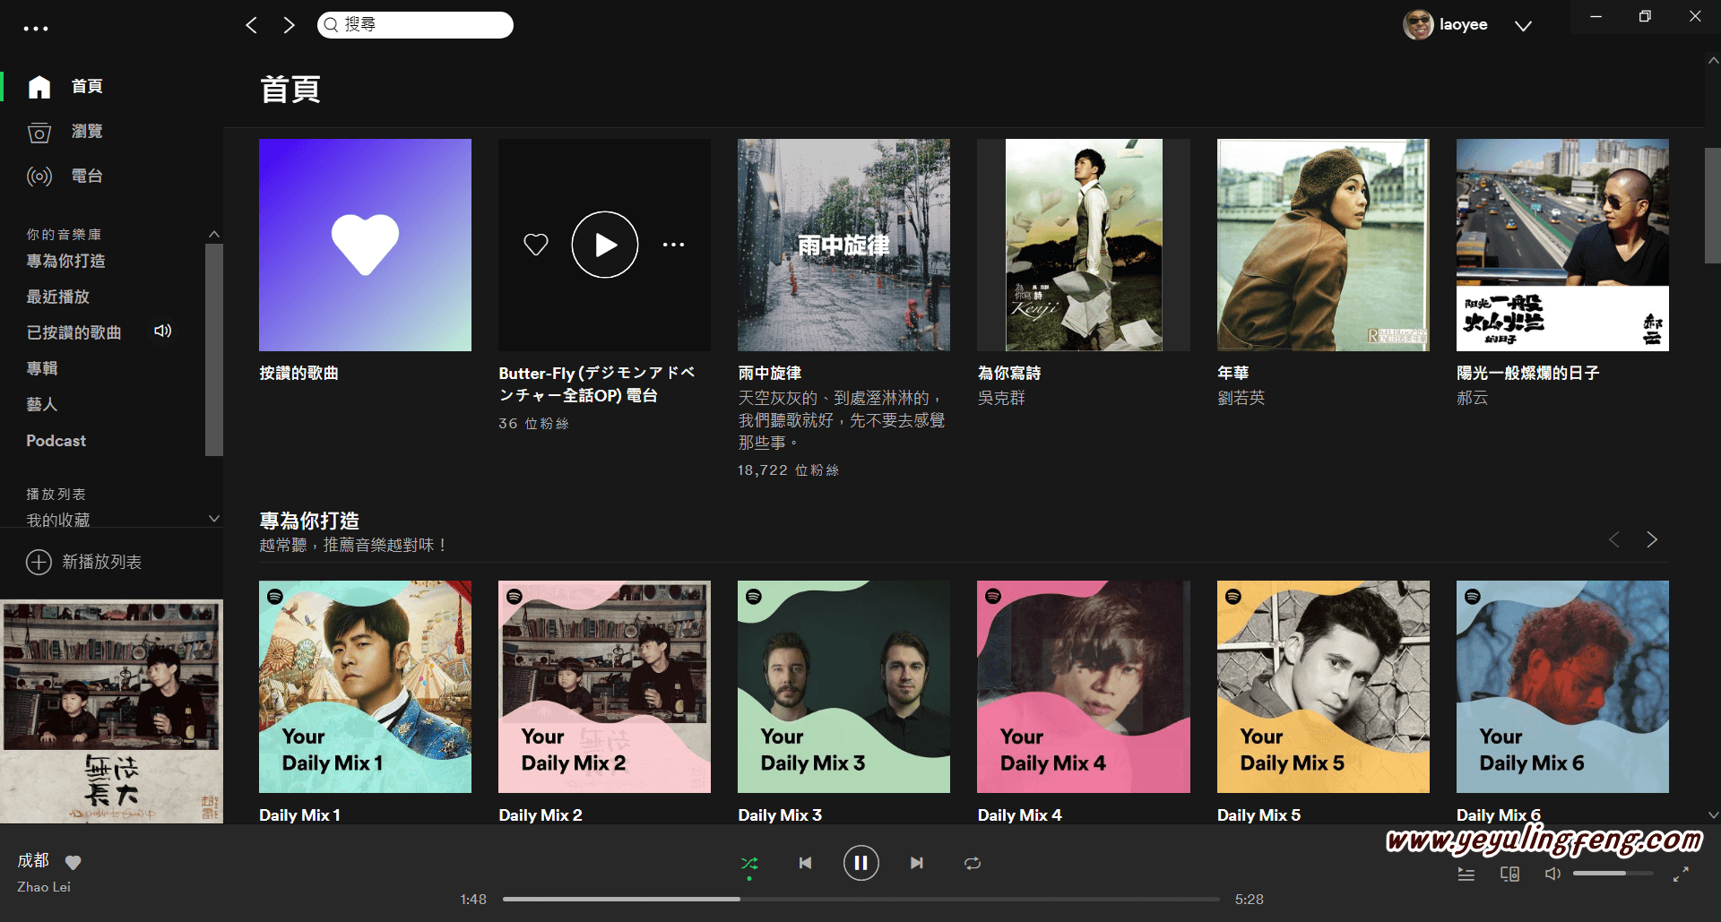Open the 為你寫詩 album cover
The width and height of the screenshot is (1721, 922).
pyautogui.click(x=1084, y=245)
